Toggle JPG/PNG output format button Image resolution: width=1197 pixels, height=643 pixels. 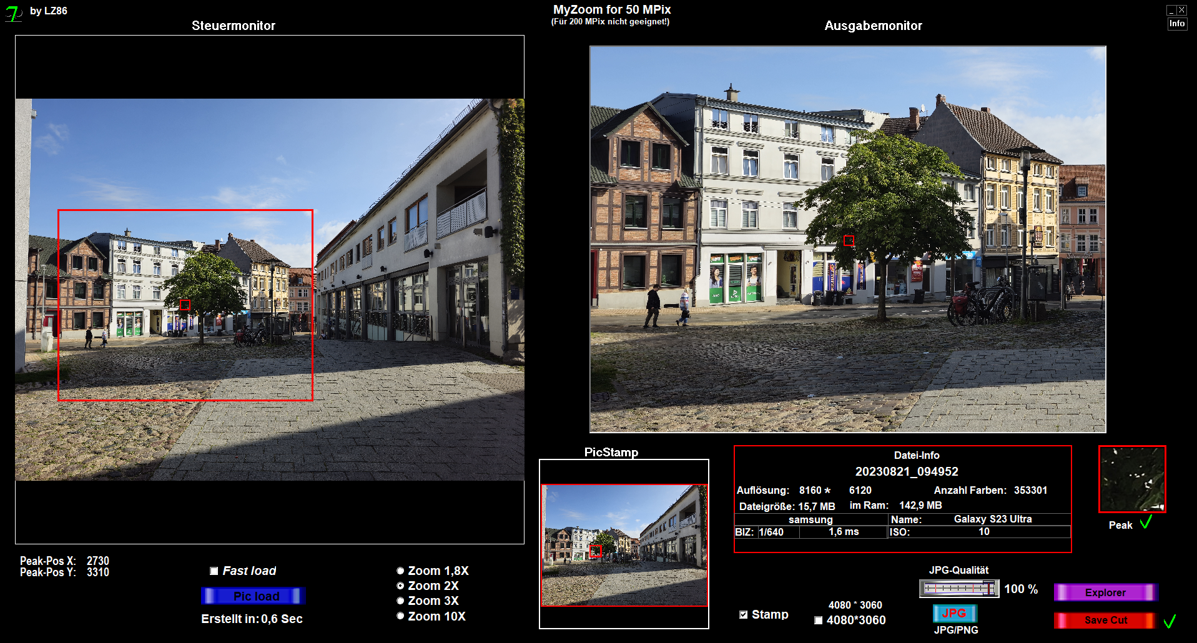[x=954, y=614]
